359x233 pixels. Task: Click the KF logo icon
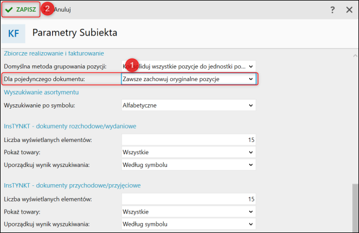[x=14, y=33]
